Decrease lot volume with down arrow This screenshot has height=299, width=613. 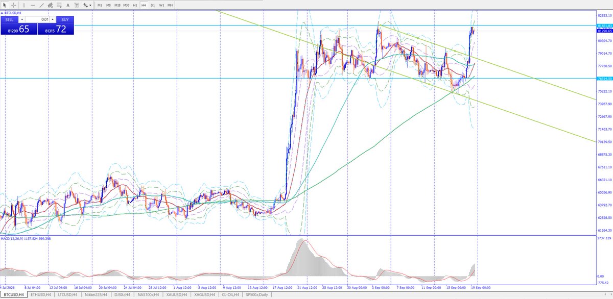(x=22, y=19)
